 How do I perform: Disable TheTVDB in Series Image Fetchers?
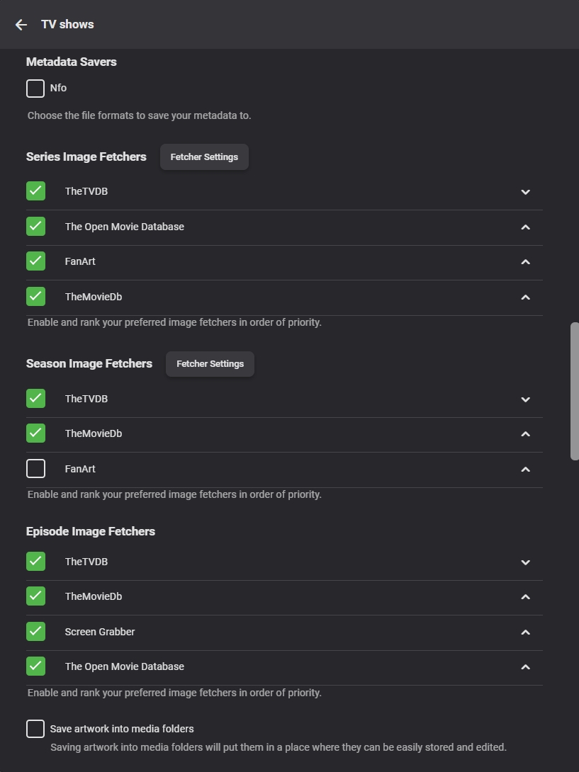click(35, 191)
